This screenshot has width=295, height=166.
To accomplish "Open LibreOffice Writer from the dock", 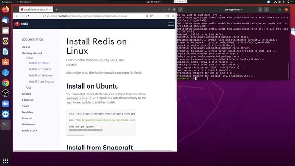I will point(6,51).
